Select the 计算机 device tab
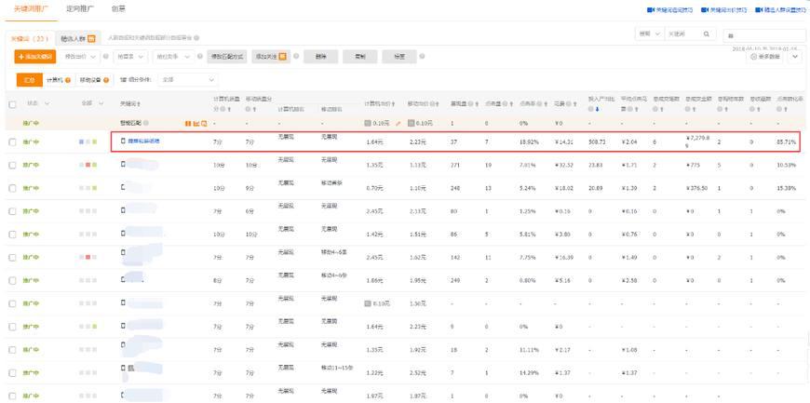This screenshot has width=810, height=403. coord(58,80)
